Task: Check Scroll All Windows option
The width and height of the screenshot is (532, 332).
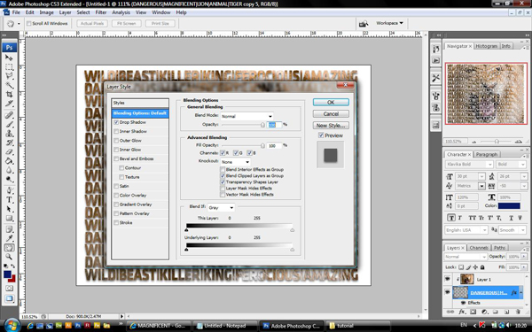Action: coord(29,23)
